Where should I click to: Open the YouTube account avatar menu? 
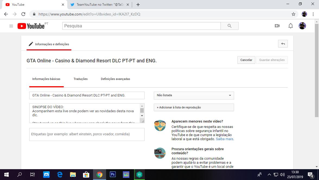302,26
